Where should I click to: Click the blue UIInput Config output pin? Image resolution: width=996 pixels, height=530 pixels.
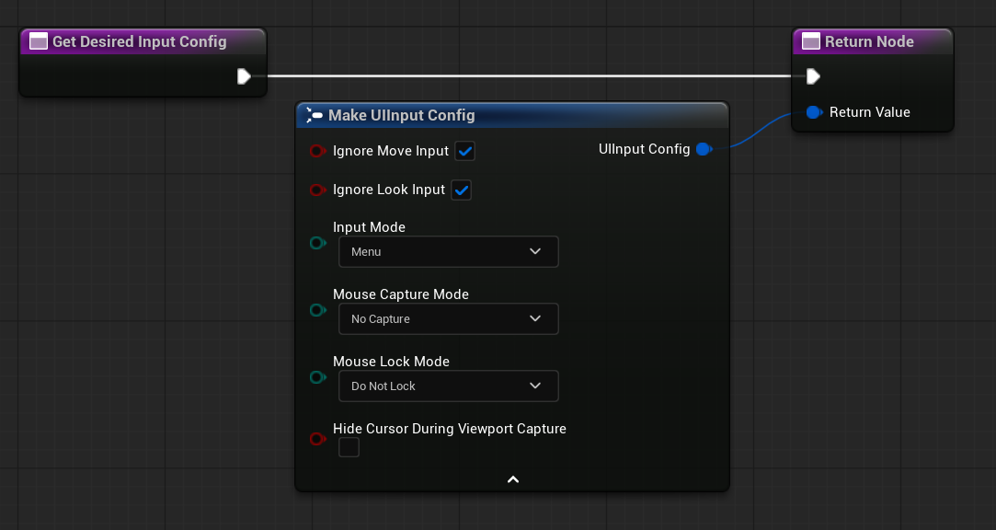[x=704, y=149]
